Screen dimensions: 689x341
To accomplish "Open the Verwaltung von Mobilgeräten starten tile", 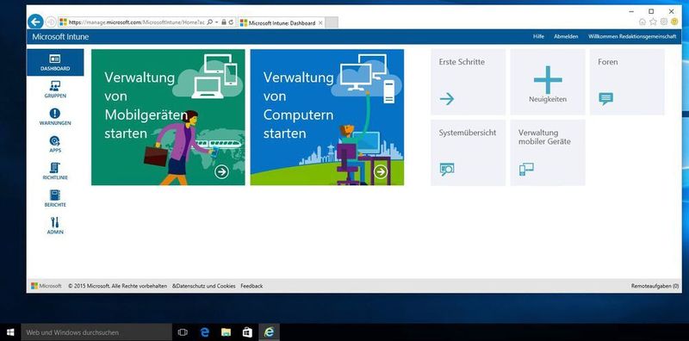I will [x=168, y=117].
